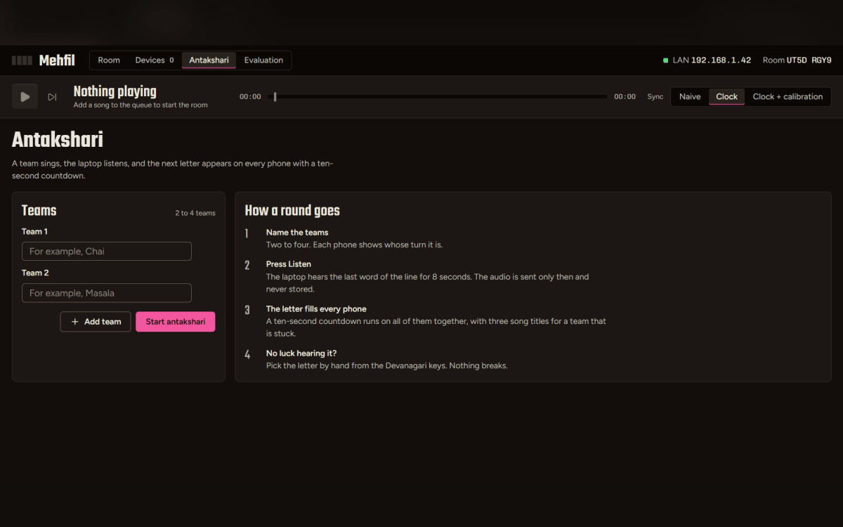Enable Clock + calibration sync mode
This screenshot has height=527, width=843.
(788, 97)
